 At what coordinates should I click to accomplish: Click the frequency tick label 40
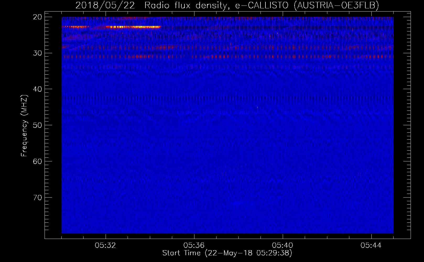37,89
